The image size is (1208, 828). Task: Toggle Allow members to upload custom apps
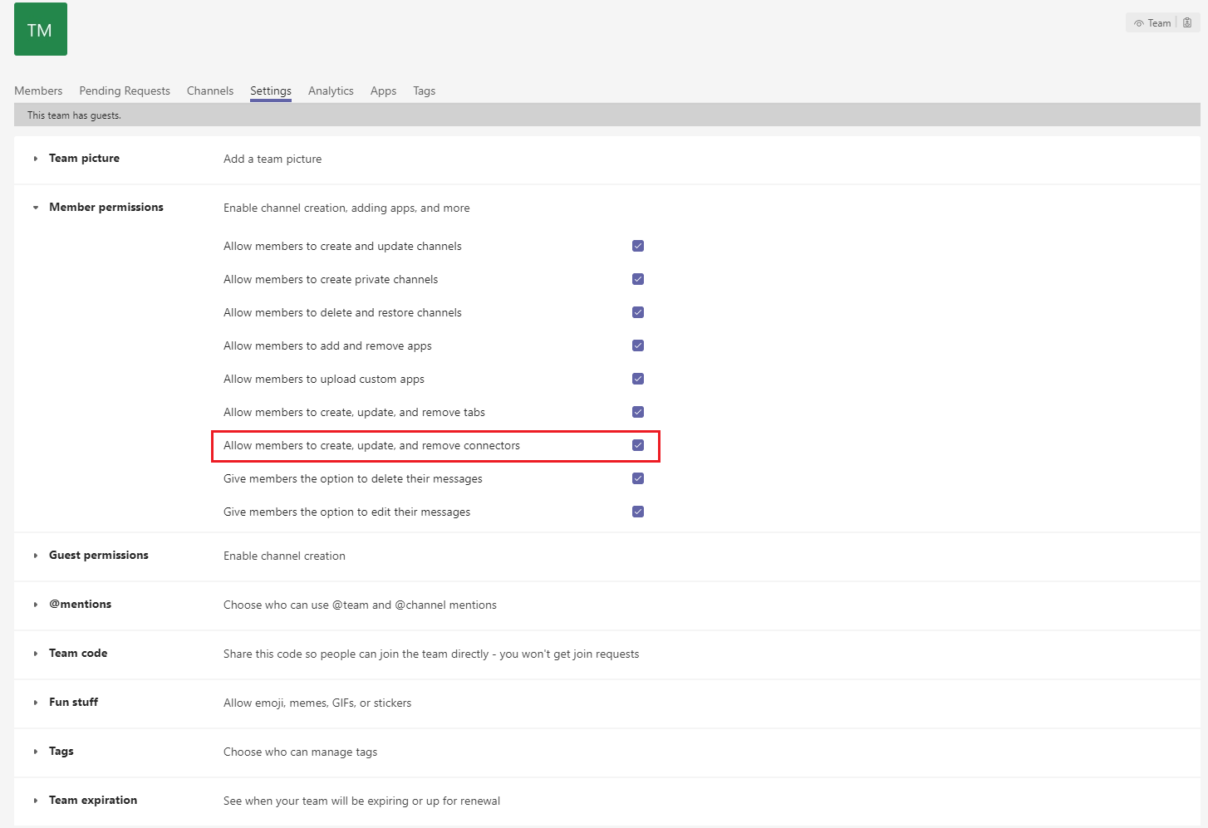(x=638, y=379)
